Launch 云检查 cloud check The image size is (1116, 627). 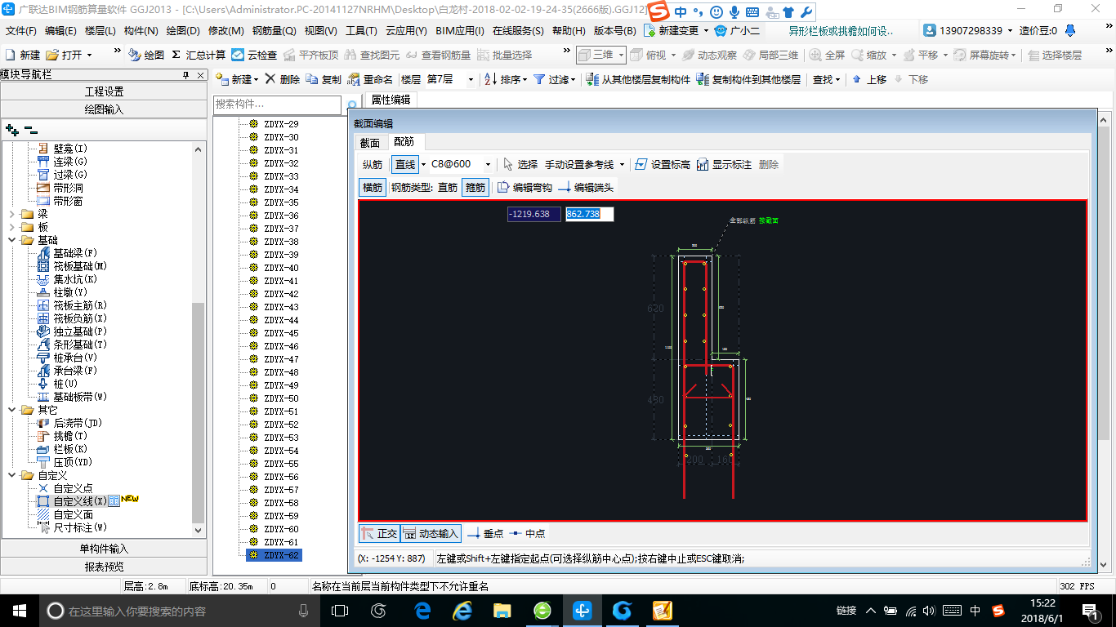[x=254, y=55]
